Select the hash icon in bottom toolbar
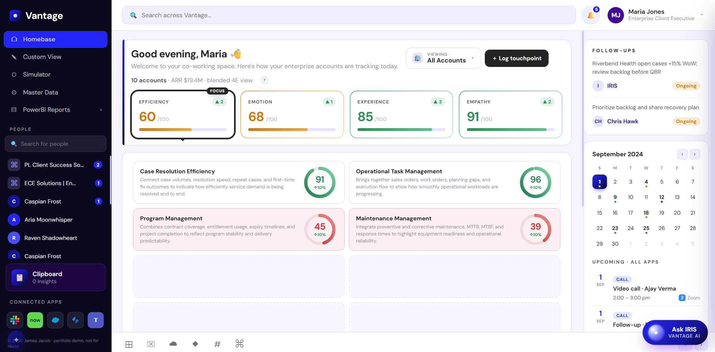This screenshot has height=352, width=715. pyautogui.click(x=217, y=344)
